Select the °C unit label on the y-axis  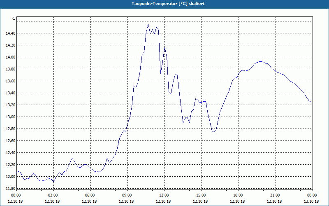13,19
